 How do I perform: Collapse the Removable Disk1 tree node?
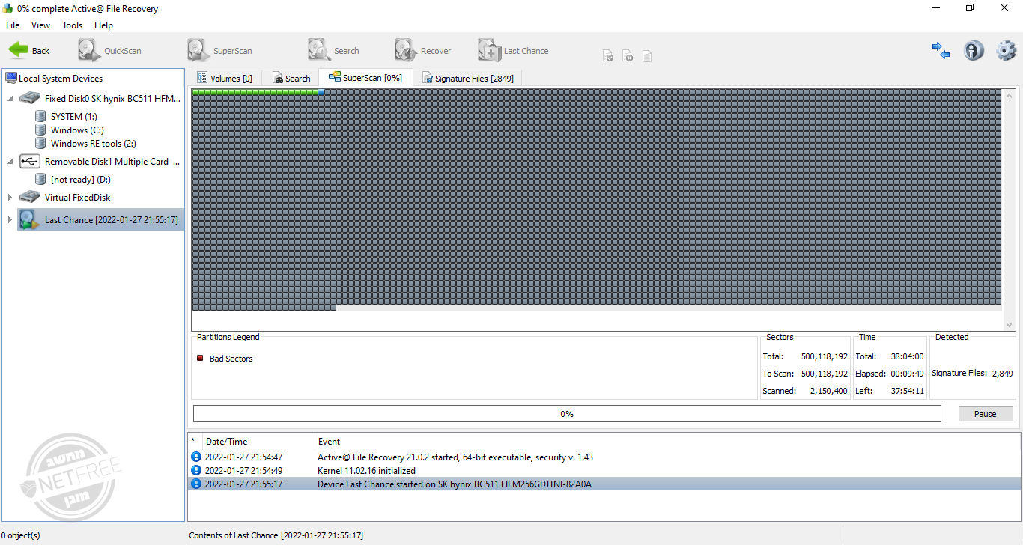(10, 161)
